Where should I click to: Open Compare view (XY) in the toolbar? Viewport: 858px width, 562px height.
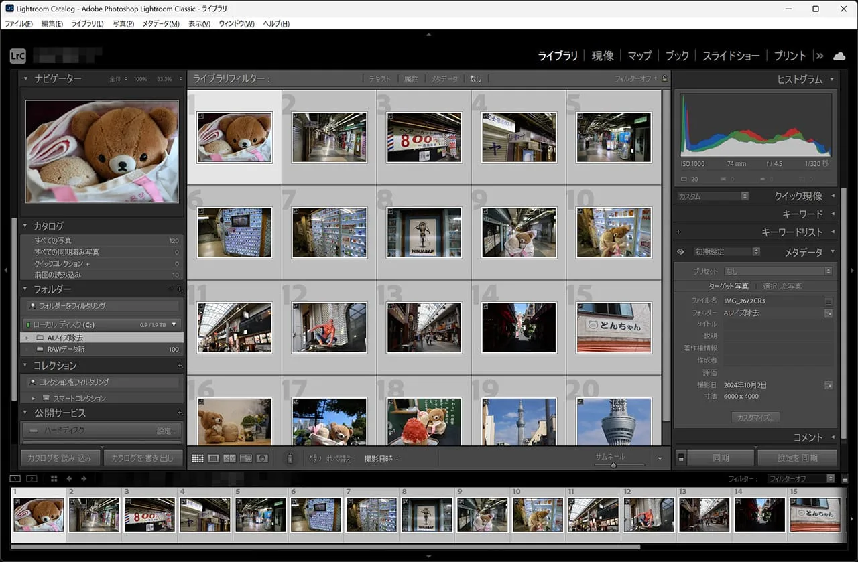pos(229,458)
